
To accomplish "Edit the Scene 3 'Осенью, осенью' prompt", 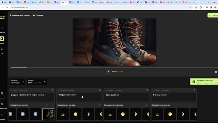I will 126,97.
